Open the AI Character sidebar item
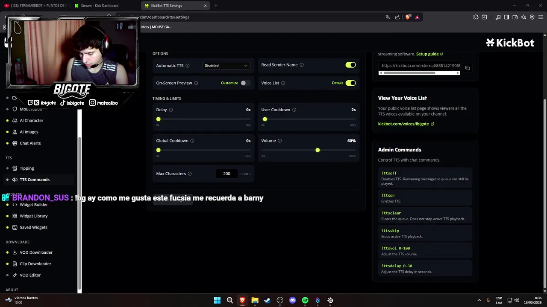Screen dimensions: 547x307 32,120
